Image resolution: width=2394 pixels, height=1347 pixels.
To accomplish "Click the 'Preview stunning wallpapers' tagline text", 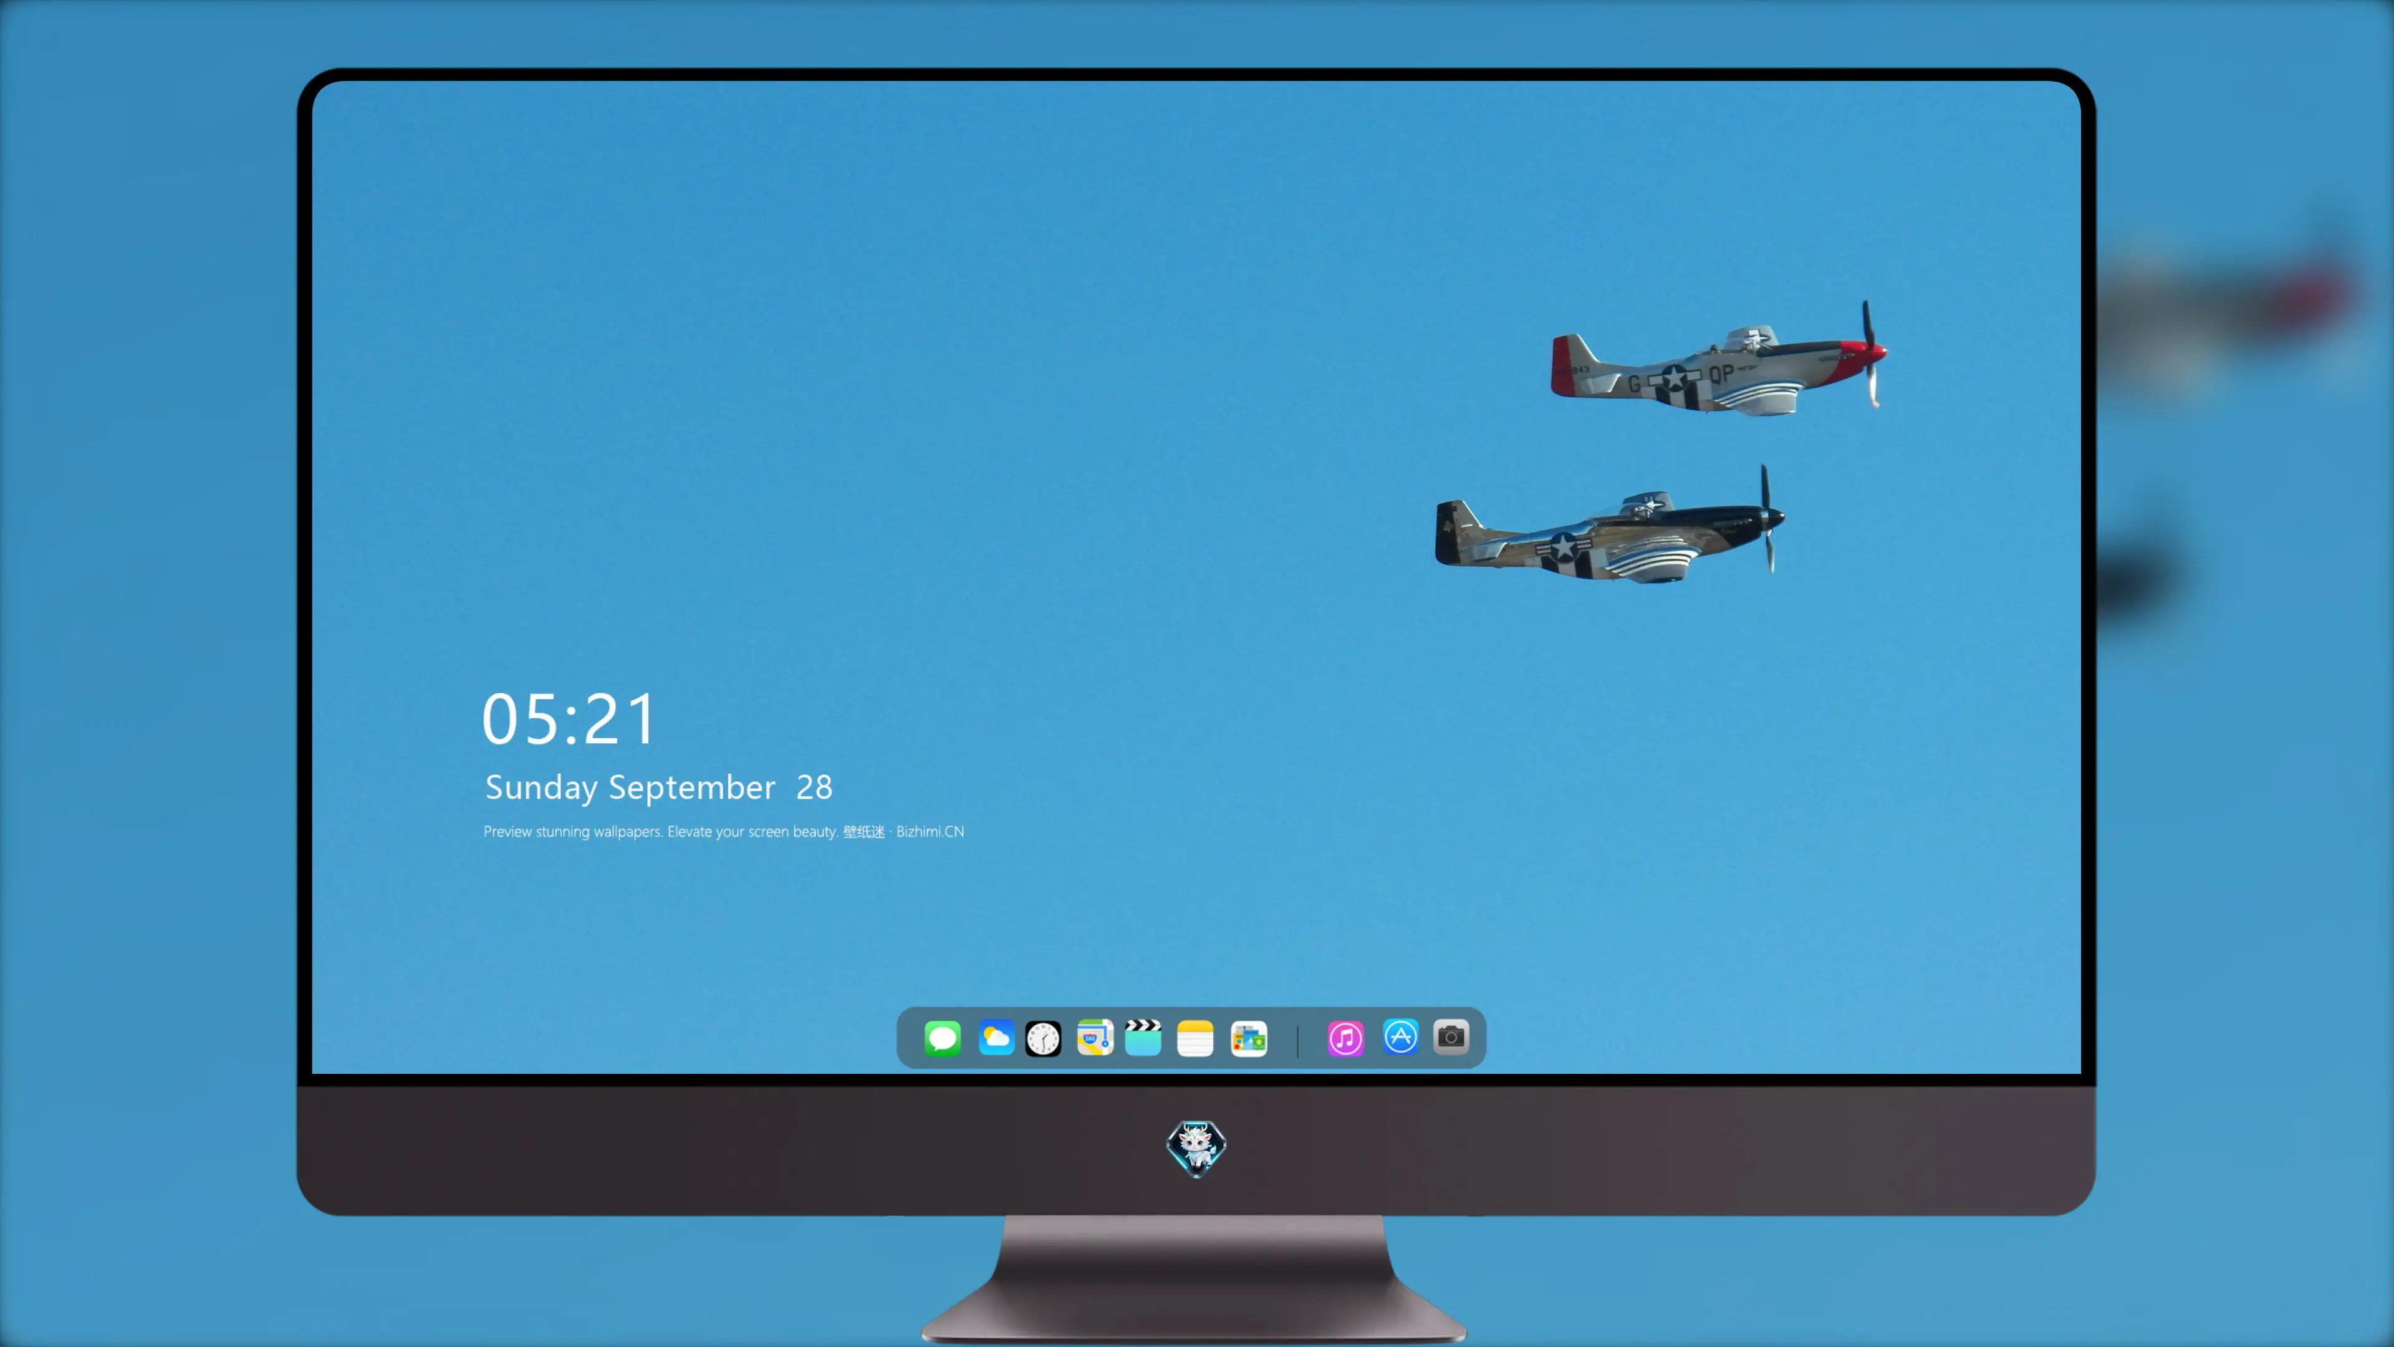I will (724, 831).
